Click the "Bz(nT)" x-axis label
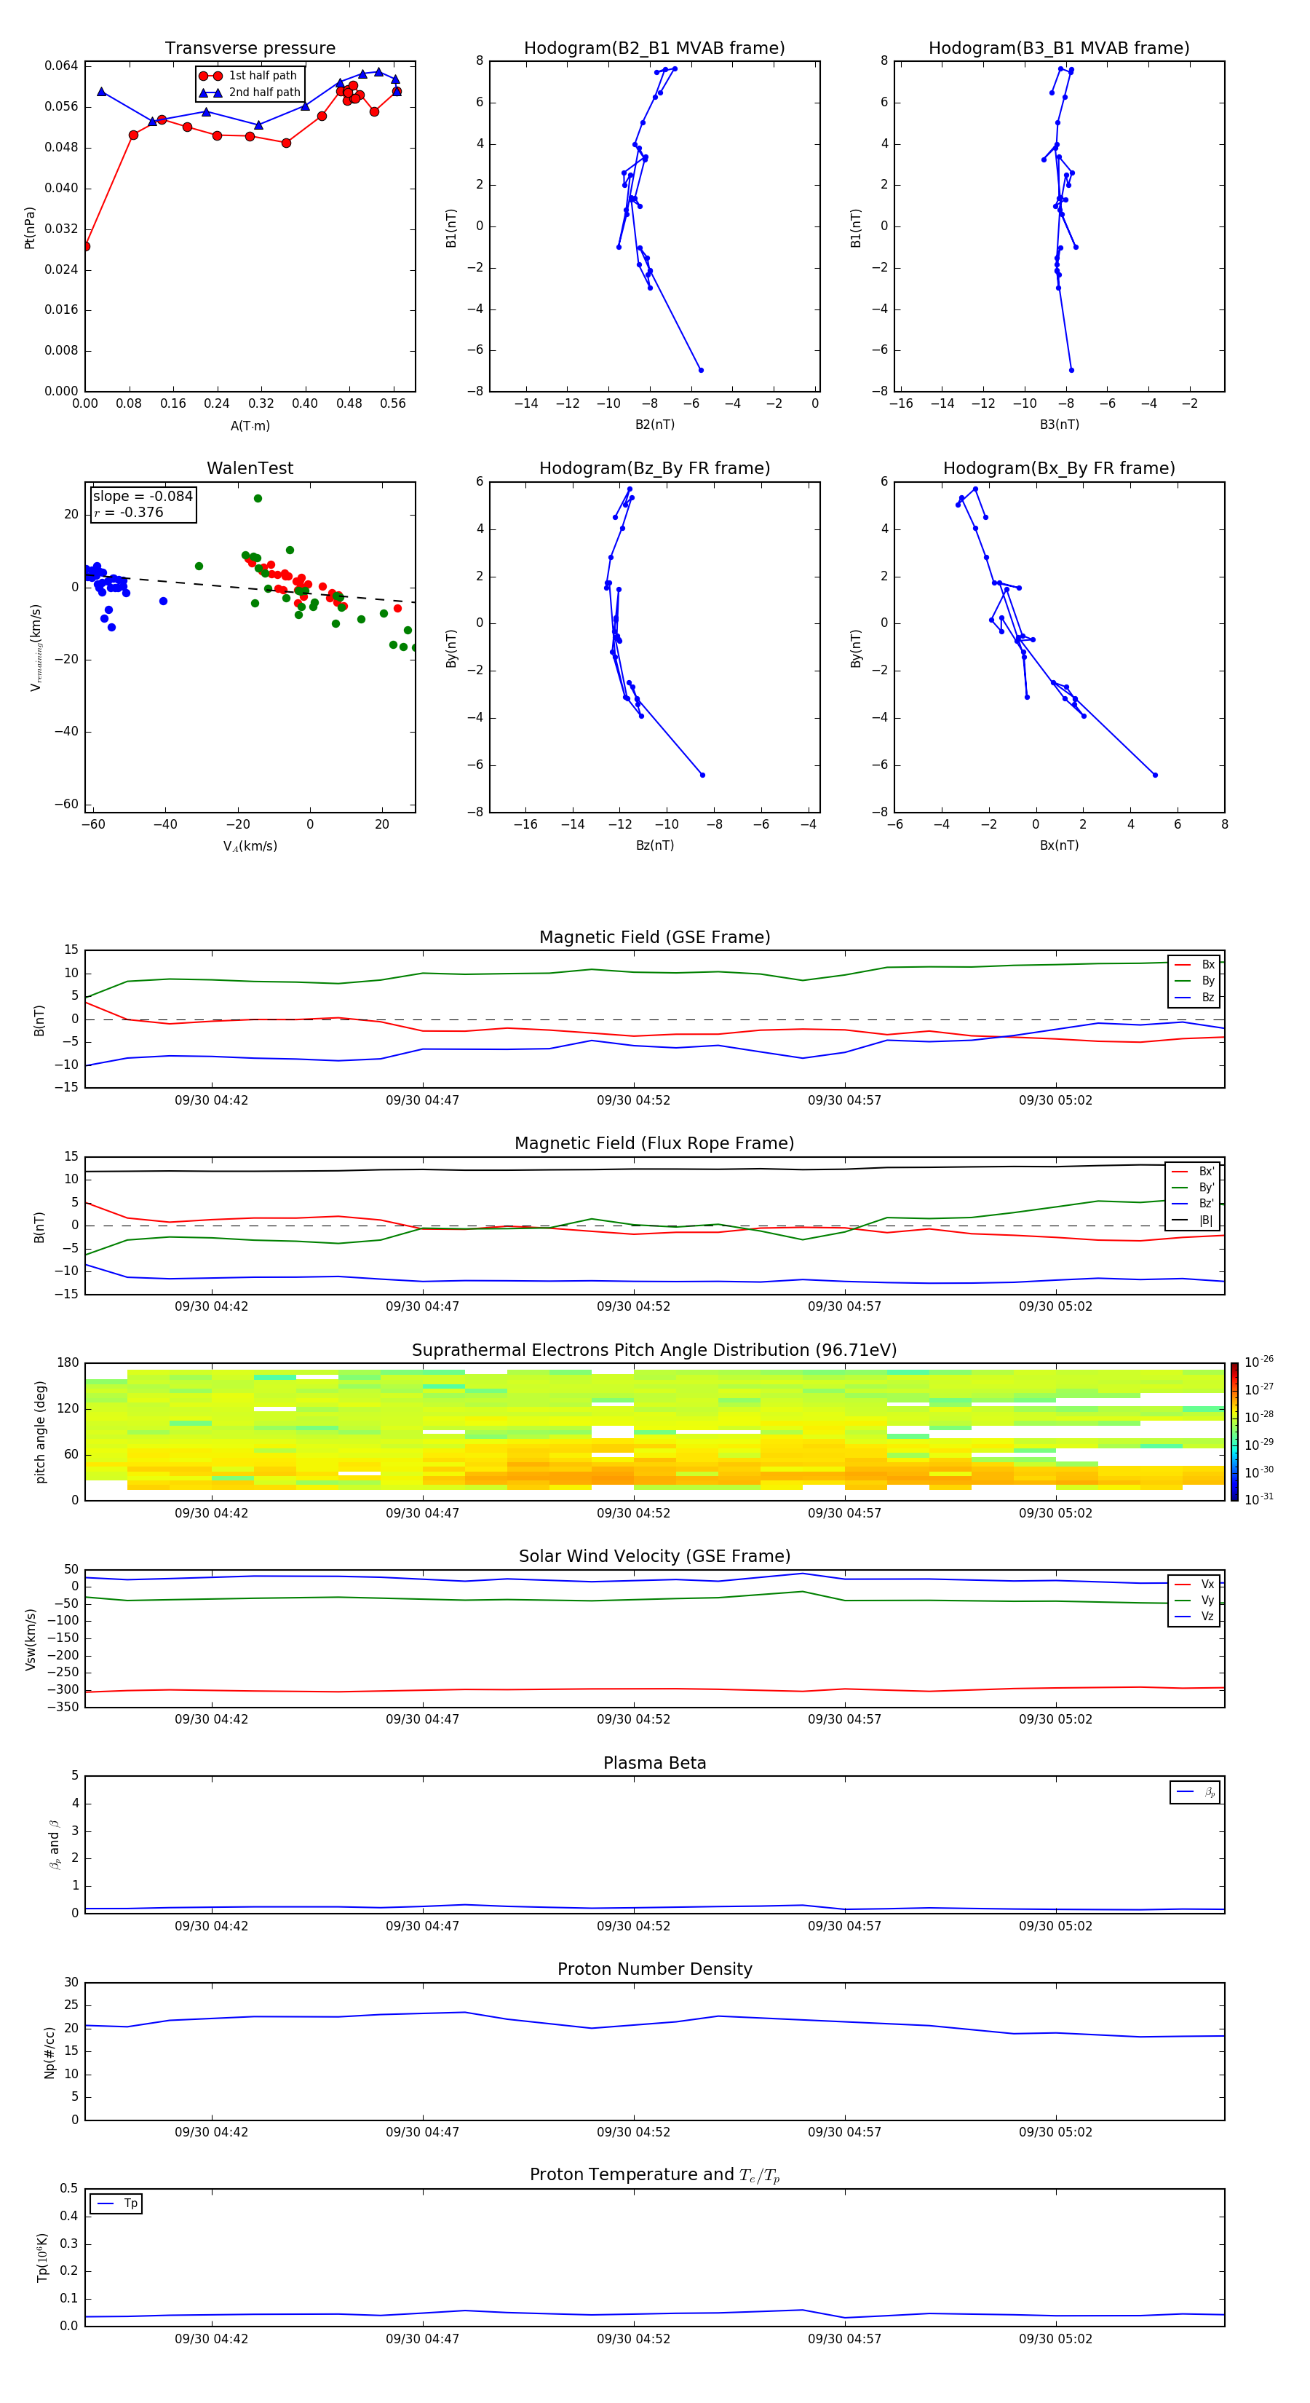1310x2403 pixels. pyautogui.click(x=654, y=845)
